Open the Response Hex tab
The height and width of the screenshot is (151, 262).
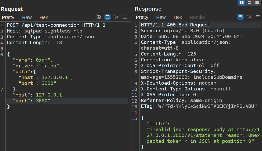[x=178, y=17]
